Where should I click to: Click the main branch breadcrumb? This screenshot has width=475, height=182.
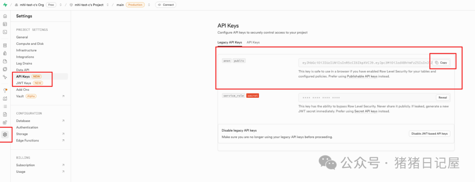click(120, 5)
